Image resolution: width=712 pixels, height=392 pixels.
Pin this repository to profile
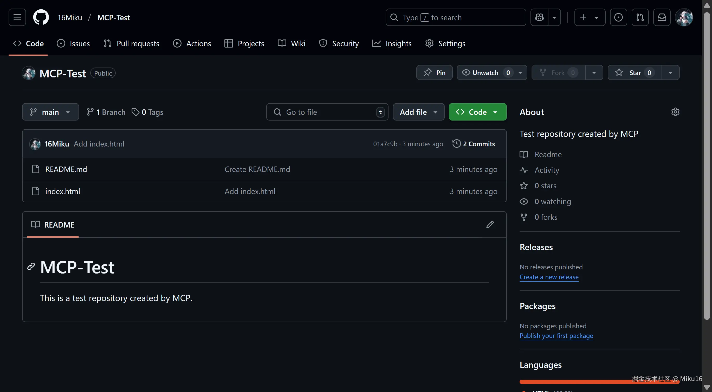[435, 72]
